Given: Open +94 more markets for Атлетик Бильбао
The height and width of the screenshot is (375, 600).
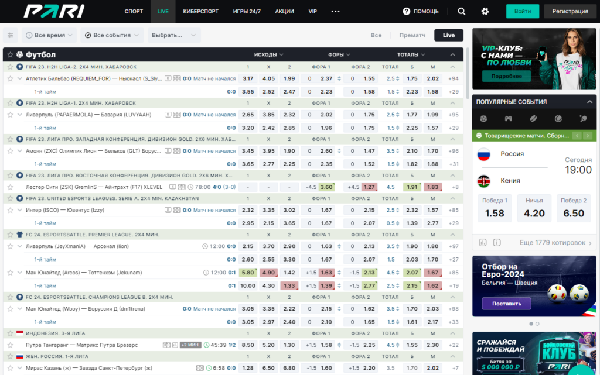Looking at the screenshot, I should tap(454, 78).
